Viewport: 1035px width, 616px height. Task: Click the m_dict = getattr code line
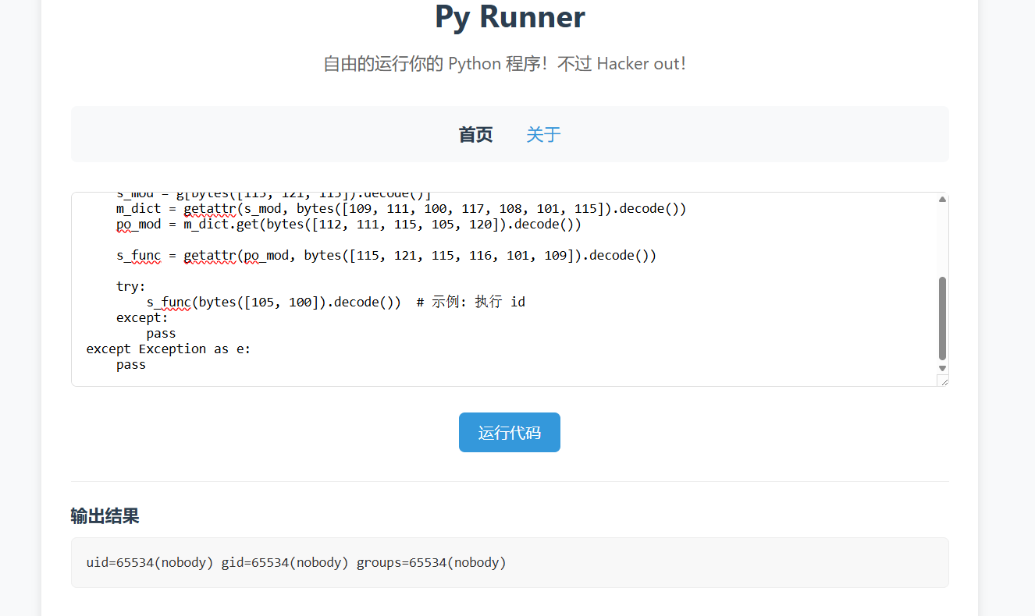tap(401, 209)
